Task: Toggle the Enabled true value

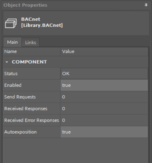Action: (x=104, y=85)
